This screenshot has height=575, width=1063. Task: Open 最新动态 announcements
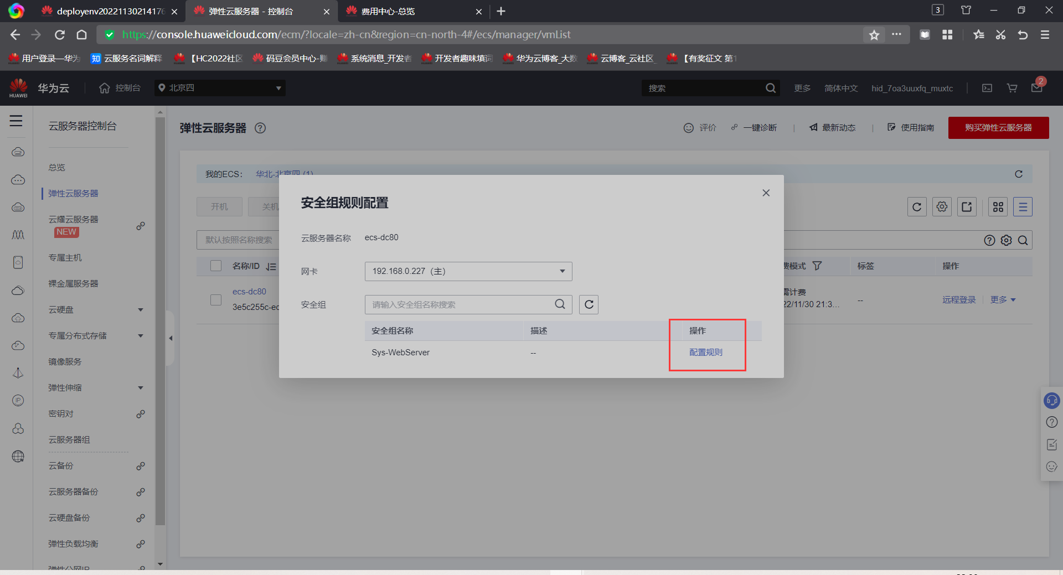[832, 128]
